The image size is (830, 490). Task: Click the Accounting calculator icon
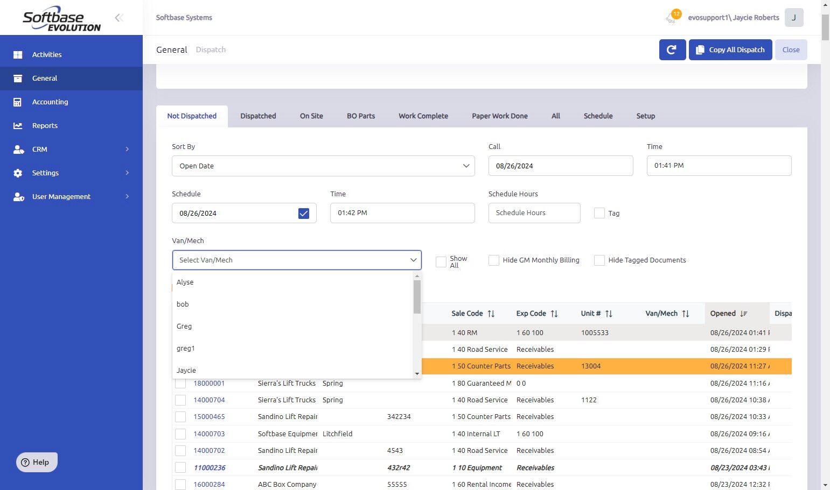[x=18, y=102]
